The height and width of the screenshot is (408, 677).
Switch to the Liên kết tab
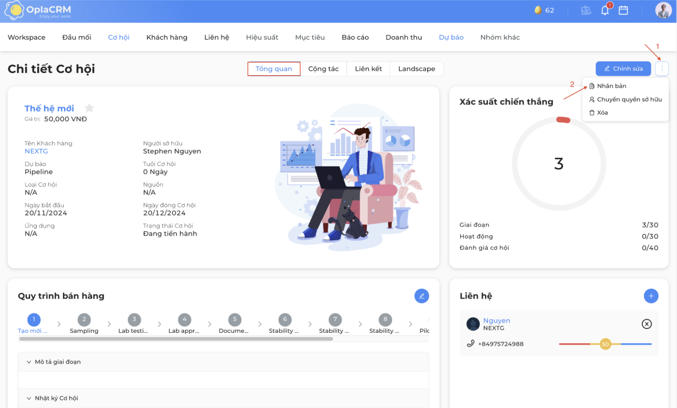tap(369, 69)
